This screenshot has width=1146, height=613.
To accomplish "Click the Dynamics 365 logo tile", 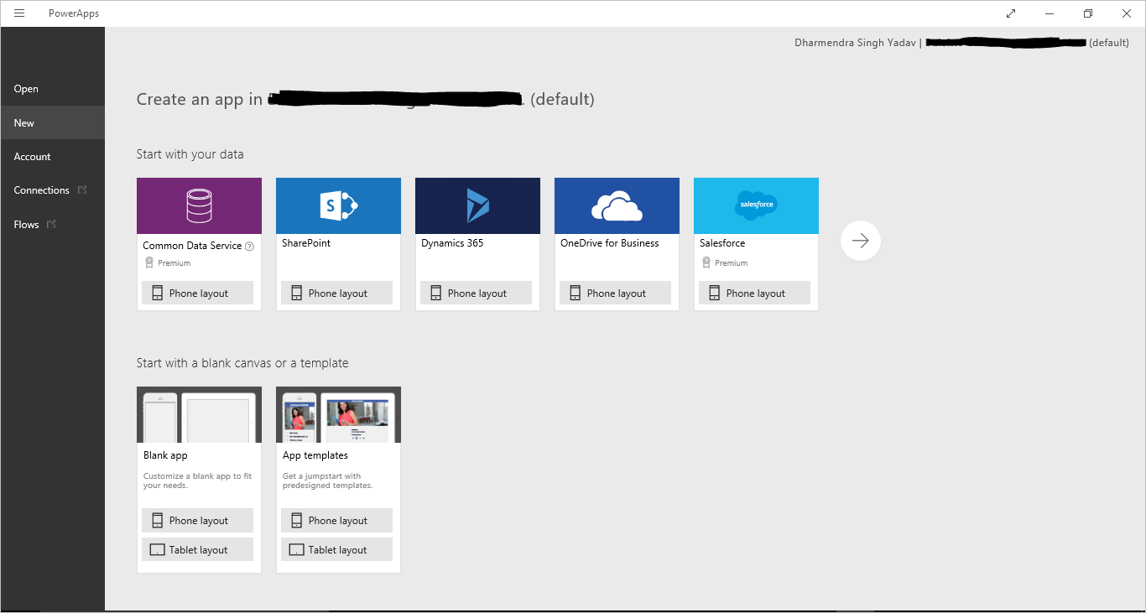I will (477, 205).
